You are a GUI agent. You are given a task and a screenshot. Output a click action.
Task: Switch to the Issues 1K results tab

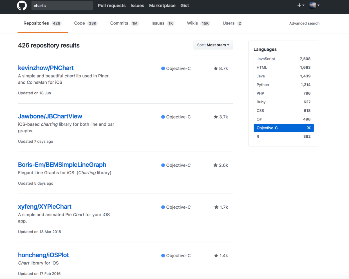163,23
